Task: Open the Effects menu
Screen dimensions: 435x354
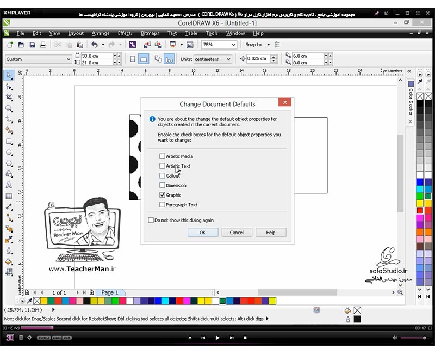Action: pos(125,33)
